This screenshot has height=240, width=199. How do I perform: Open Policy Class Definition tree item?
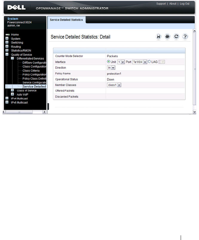(34, 78)
